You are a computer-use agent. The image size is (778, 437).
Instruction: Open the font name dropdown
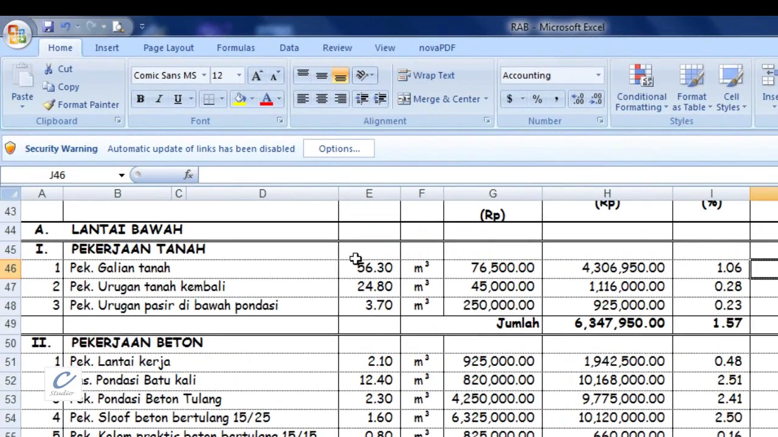(x=204, y=75)
